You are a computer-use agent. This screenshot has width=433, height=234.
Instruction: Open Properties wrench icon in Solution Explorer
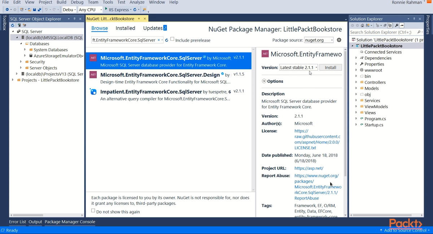tap(397, 26)
